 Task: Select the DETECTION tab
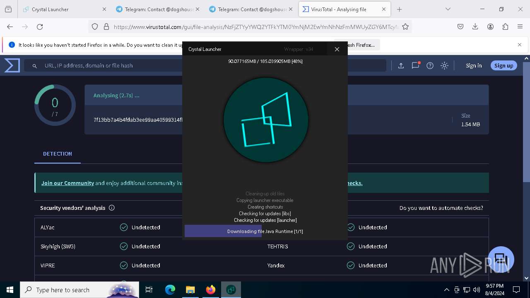coord(58,154)
